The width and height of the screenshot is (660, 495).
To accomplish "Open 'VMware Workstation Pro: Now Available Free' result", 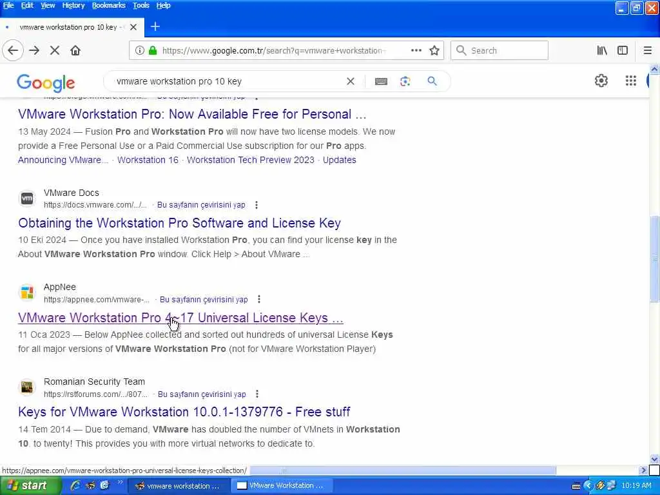I will click(x=192, y=114).
